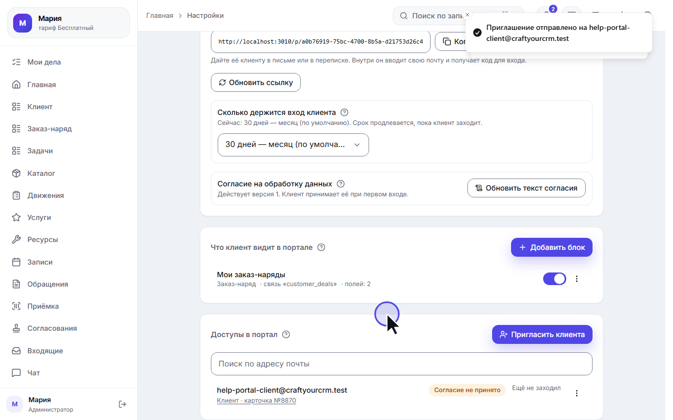Toggle off the Мои заказ-наряды block switch
This screenshot has height=420, width=673.
click(555, 279)
